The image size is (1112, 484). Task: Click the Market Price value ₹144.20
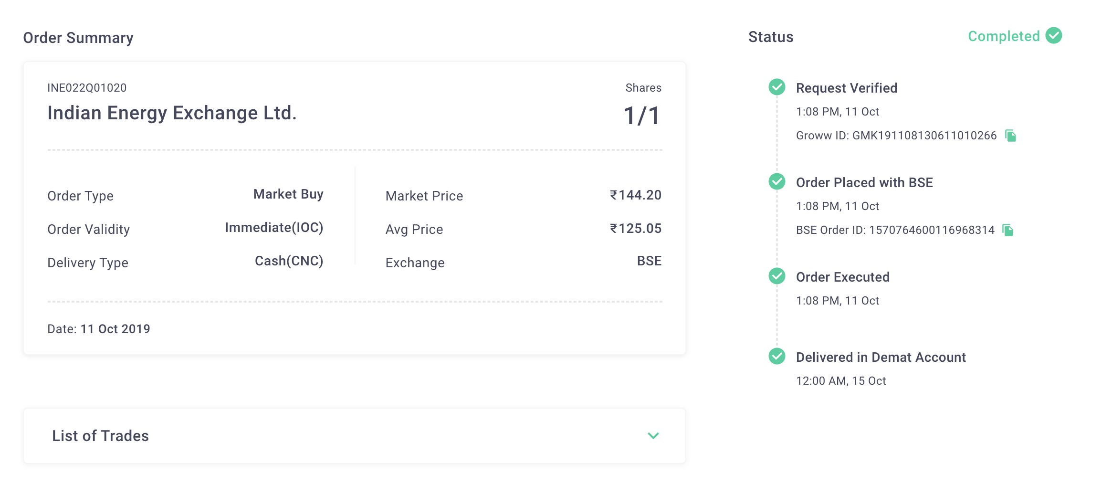pyautogui.click(x=636, y=195)
